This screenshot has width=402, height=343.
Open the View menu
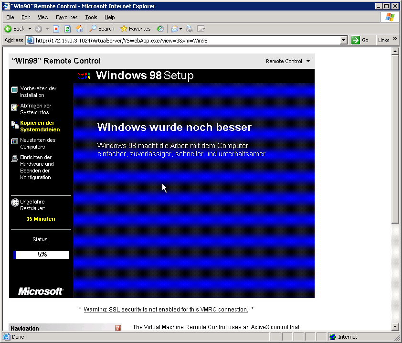(43, 17)
